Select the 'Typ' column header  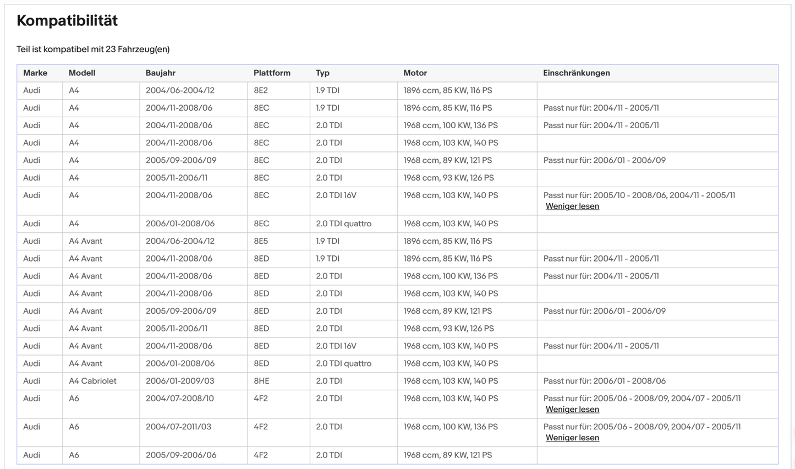pyautogui.click(x=322, y=73)
